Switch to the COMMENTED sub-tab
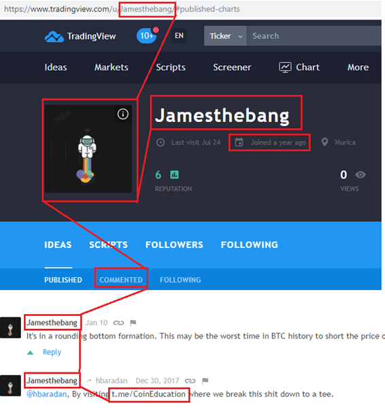Screen dimensions: 385x412 [121, 280]
